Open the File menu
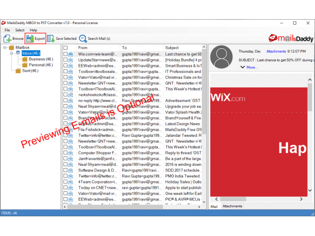315x236 pixels. point(7,30)
